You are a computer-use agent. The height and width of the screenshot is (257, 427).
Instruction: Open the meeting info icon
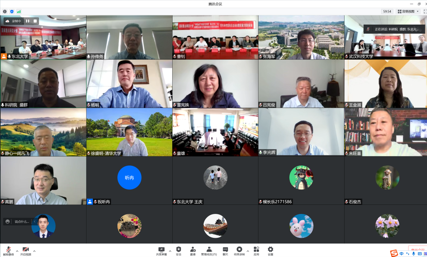[x=5, y=11]
